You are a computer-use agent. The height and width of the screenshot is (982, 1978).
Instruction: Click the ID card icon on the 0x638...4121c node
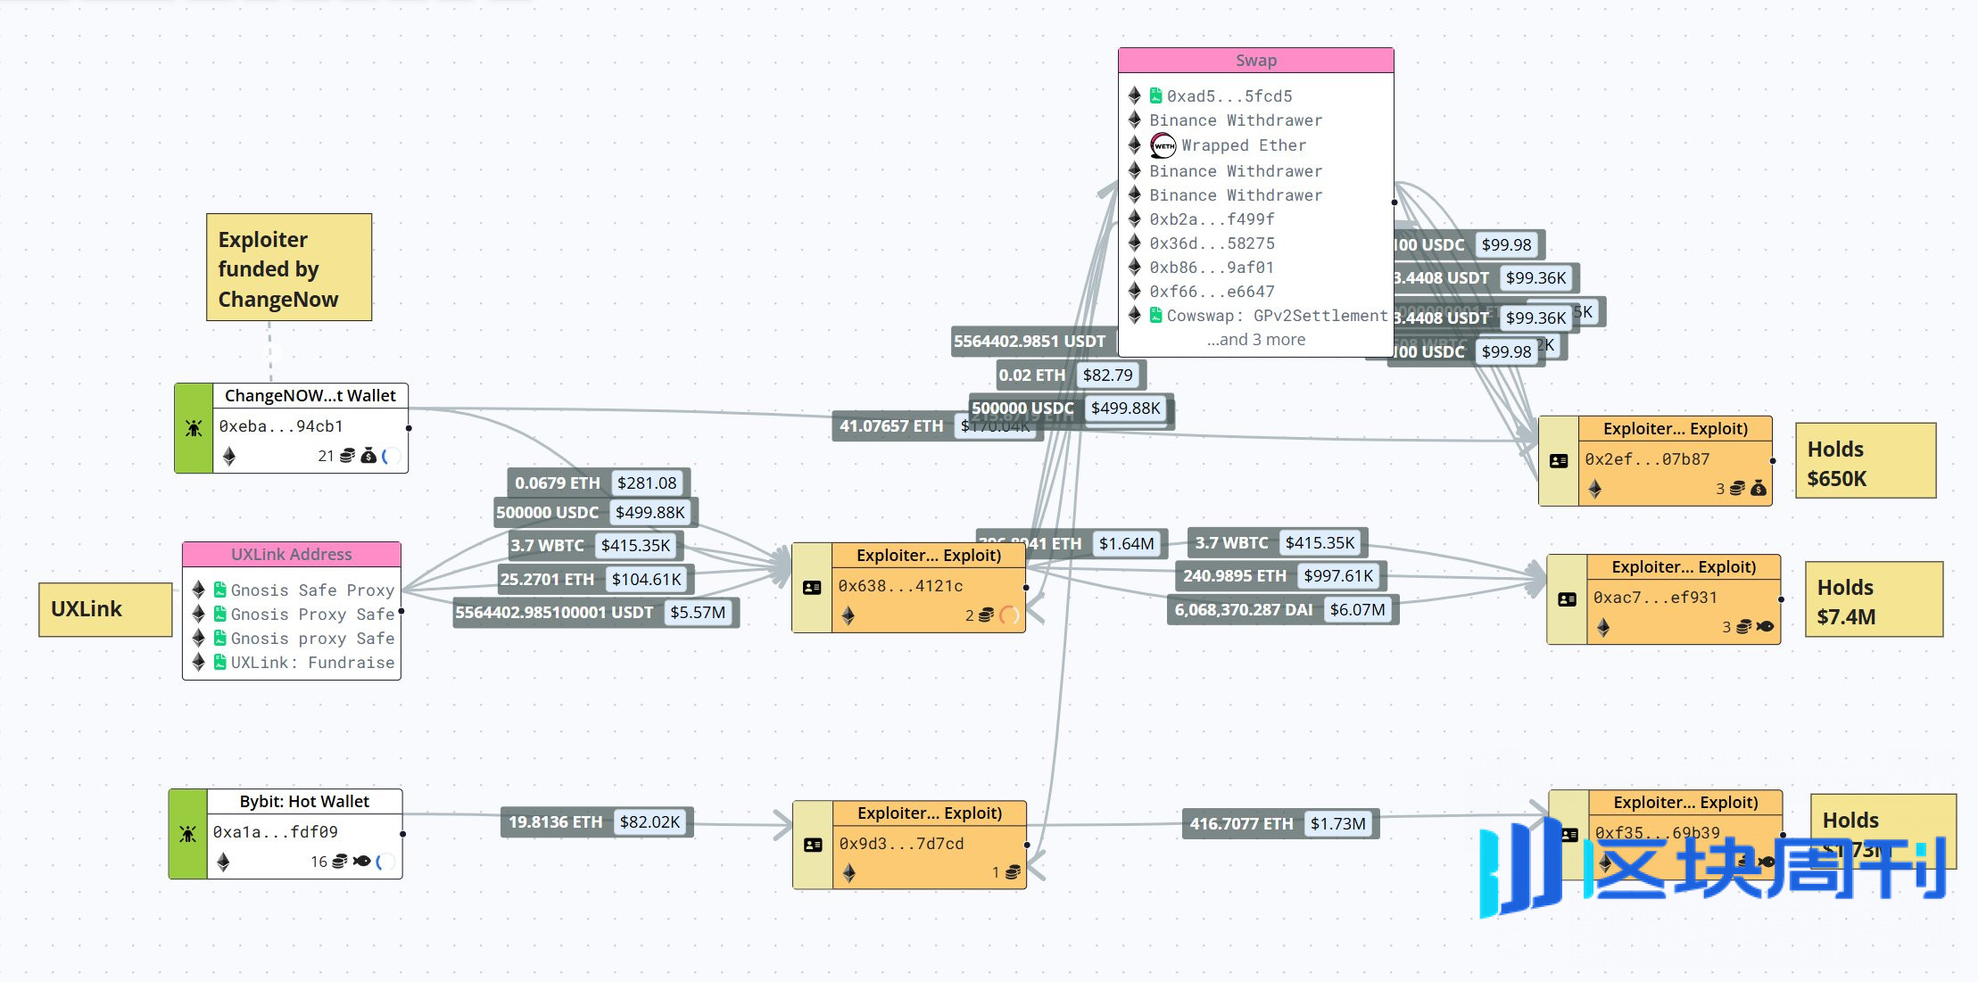pyautogui.click(x=812, y=588)
